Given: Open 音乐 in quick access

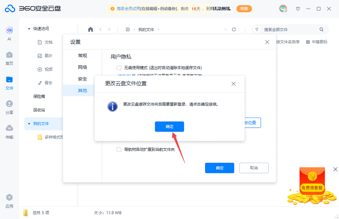Looking at the screenshot, I should point(45,83).
